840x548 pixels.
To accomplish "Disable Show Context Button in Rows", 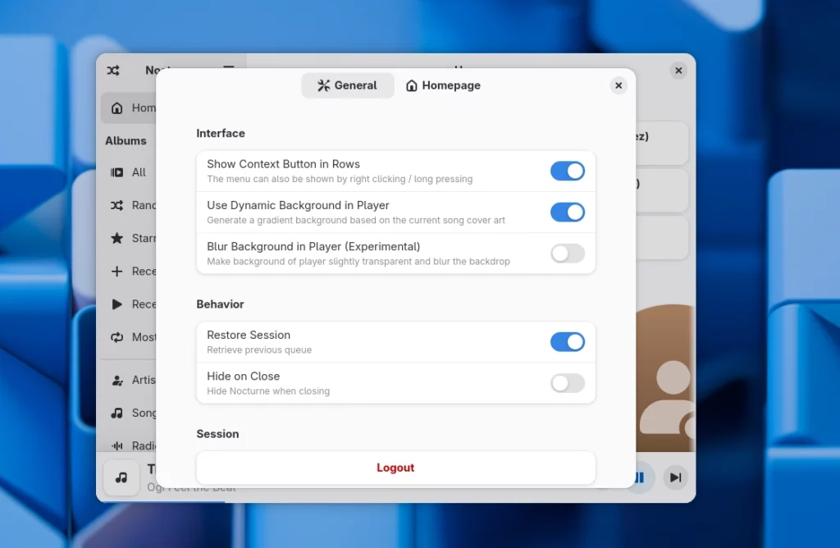I will click(567, 171).
